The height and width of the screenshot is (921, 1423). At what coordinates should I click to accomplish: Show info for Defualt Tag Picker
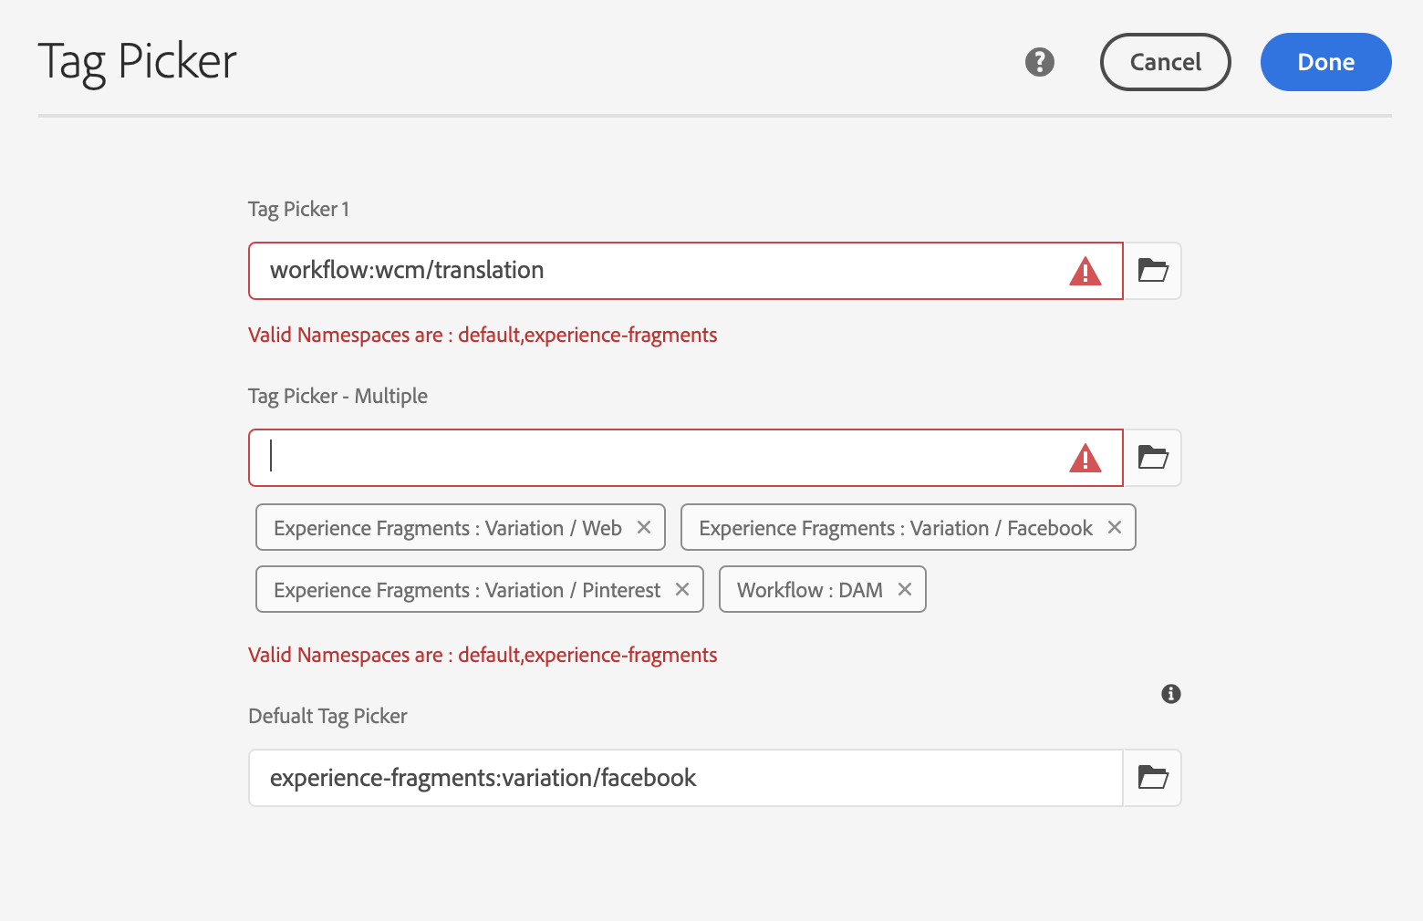coord(1171,694)
